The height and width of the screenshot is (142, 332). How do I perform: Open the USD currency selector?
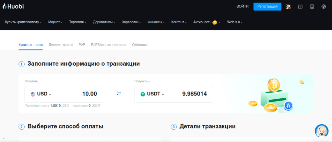point(41,94)
